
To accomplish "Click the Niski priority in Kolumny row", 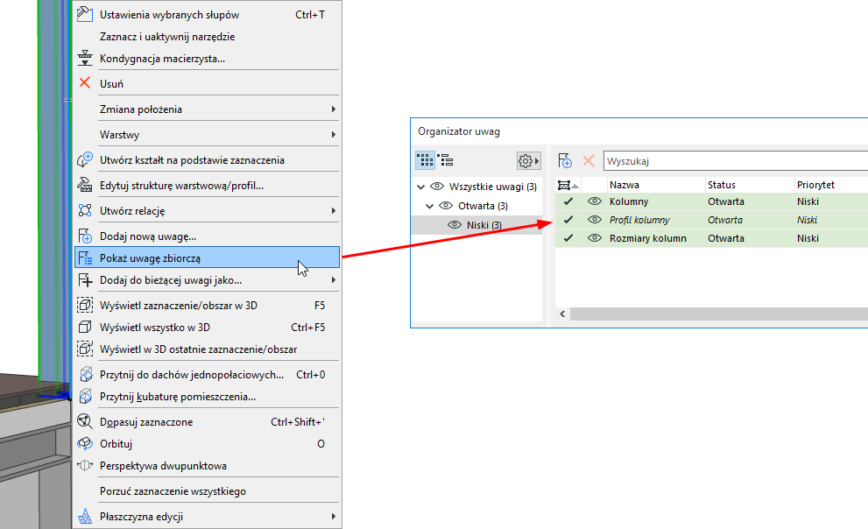I will tap(808, 201).
